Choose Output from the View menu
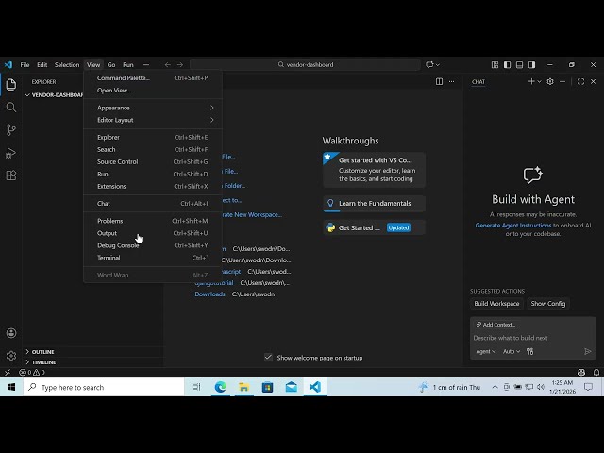Image resolution: width=604 pixels, height=453 pixels. pyautogui.click(x=153, y=233)
